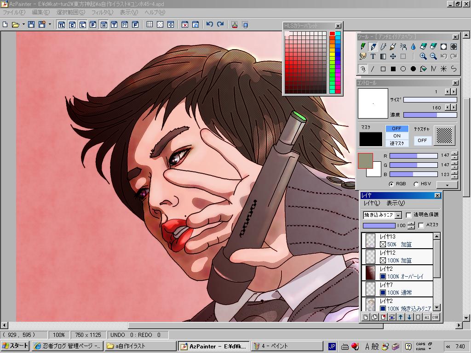
Task: Toggle visibility of レイヤ13 layer
Action: point(383,245)
